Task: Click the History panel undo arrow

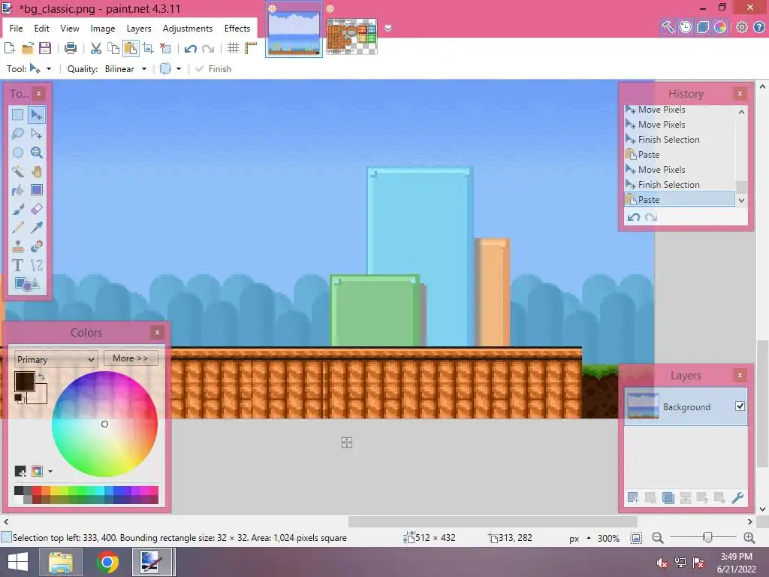Action: 634,217
